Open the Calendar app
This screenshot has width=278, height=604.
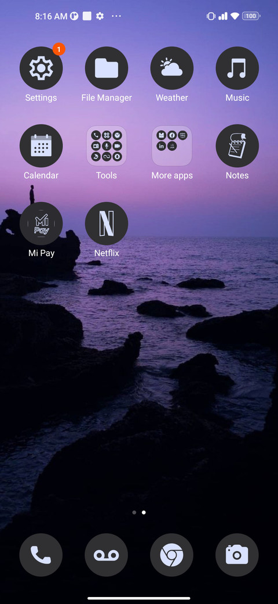[41, 146]
